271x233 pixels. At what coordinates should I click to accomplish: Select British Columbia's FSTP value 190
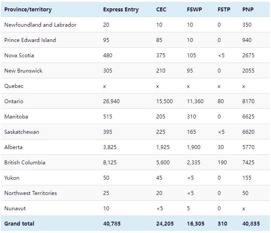click(x=222, y=163)
